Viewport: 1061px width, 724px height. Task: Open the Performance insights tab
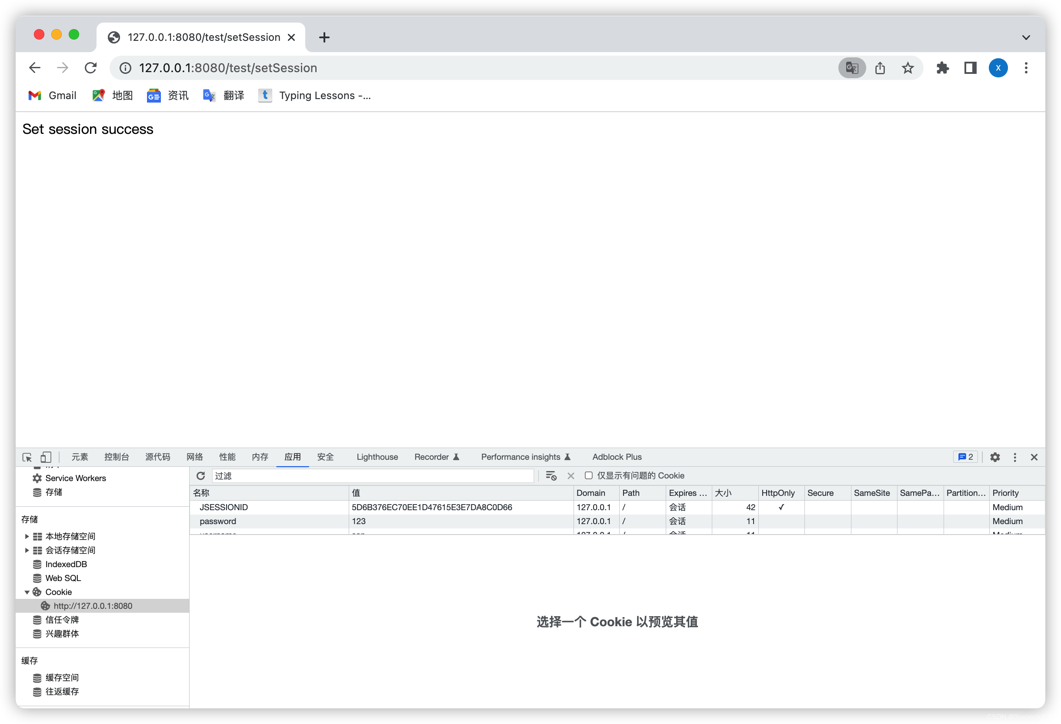coord(525,457)
